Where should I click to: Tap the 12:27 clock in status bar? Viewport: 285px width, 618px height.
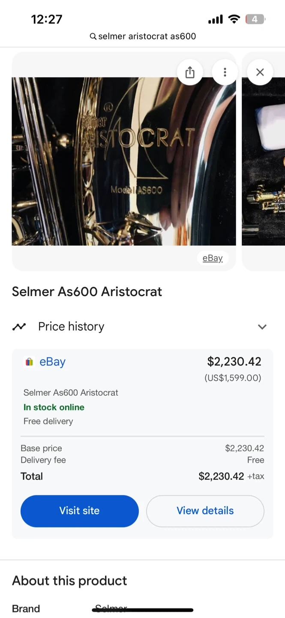47,19
